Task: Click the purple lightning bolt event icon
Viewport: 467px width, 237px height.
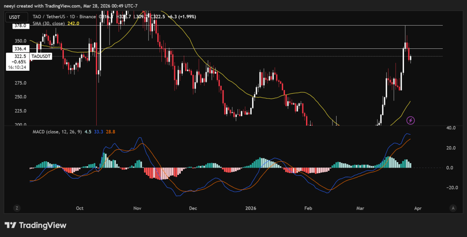Action: coord(410,120)
